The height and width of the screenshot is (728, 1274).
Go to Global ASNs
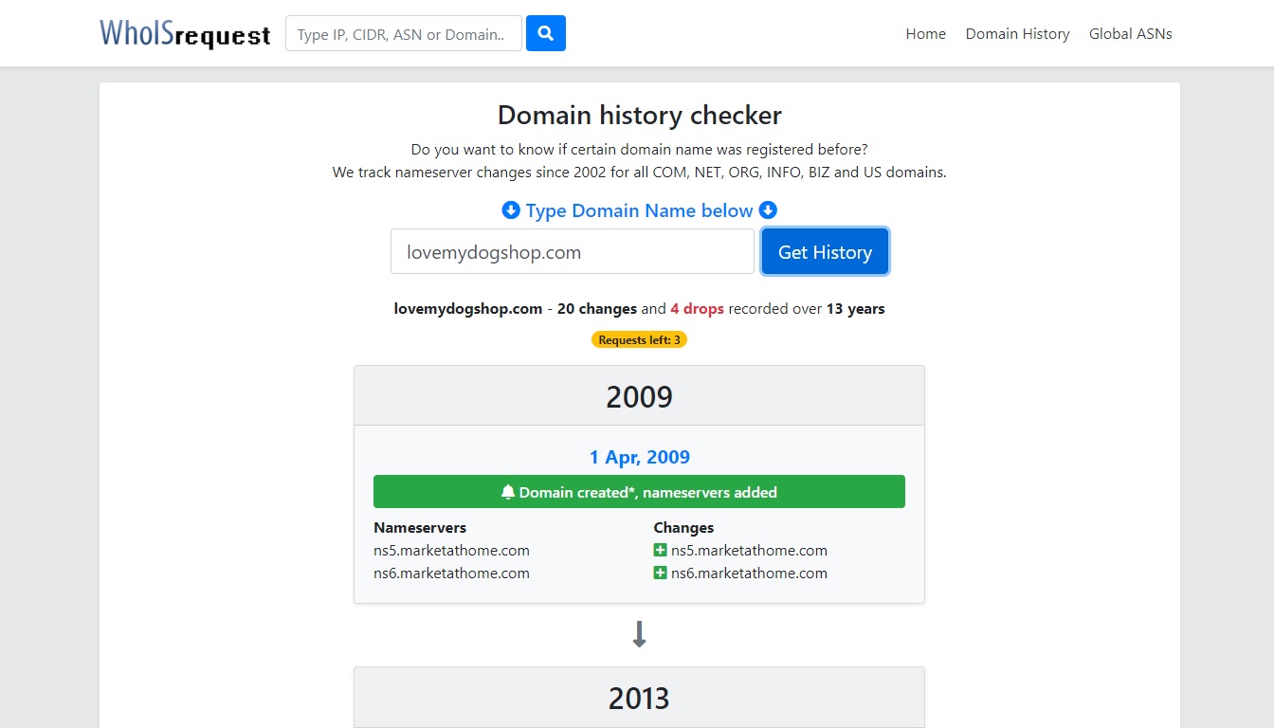pyautogui.click(x=1130, y=33)
